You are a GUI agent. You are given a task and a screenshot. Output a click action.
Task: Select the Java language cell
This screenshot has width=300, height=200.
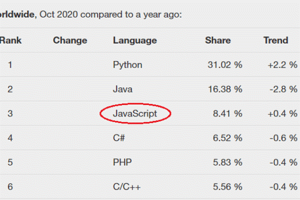tap(122, 89)
